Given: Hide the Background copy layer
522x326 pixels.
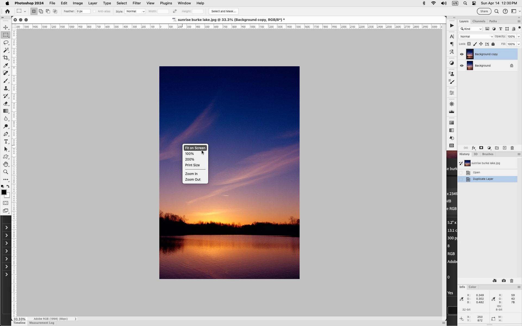Looking at the screenshot, I should click(x=462, y=54).
